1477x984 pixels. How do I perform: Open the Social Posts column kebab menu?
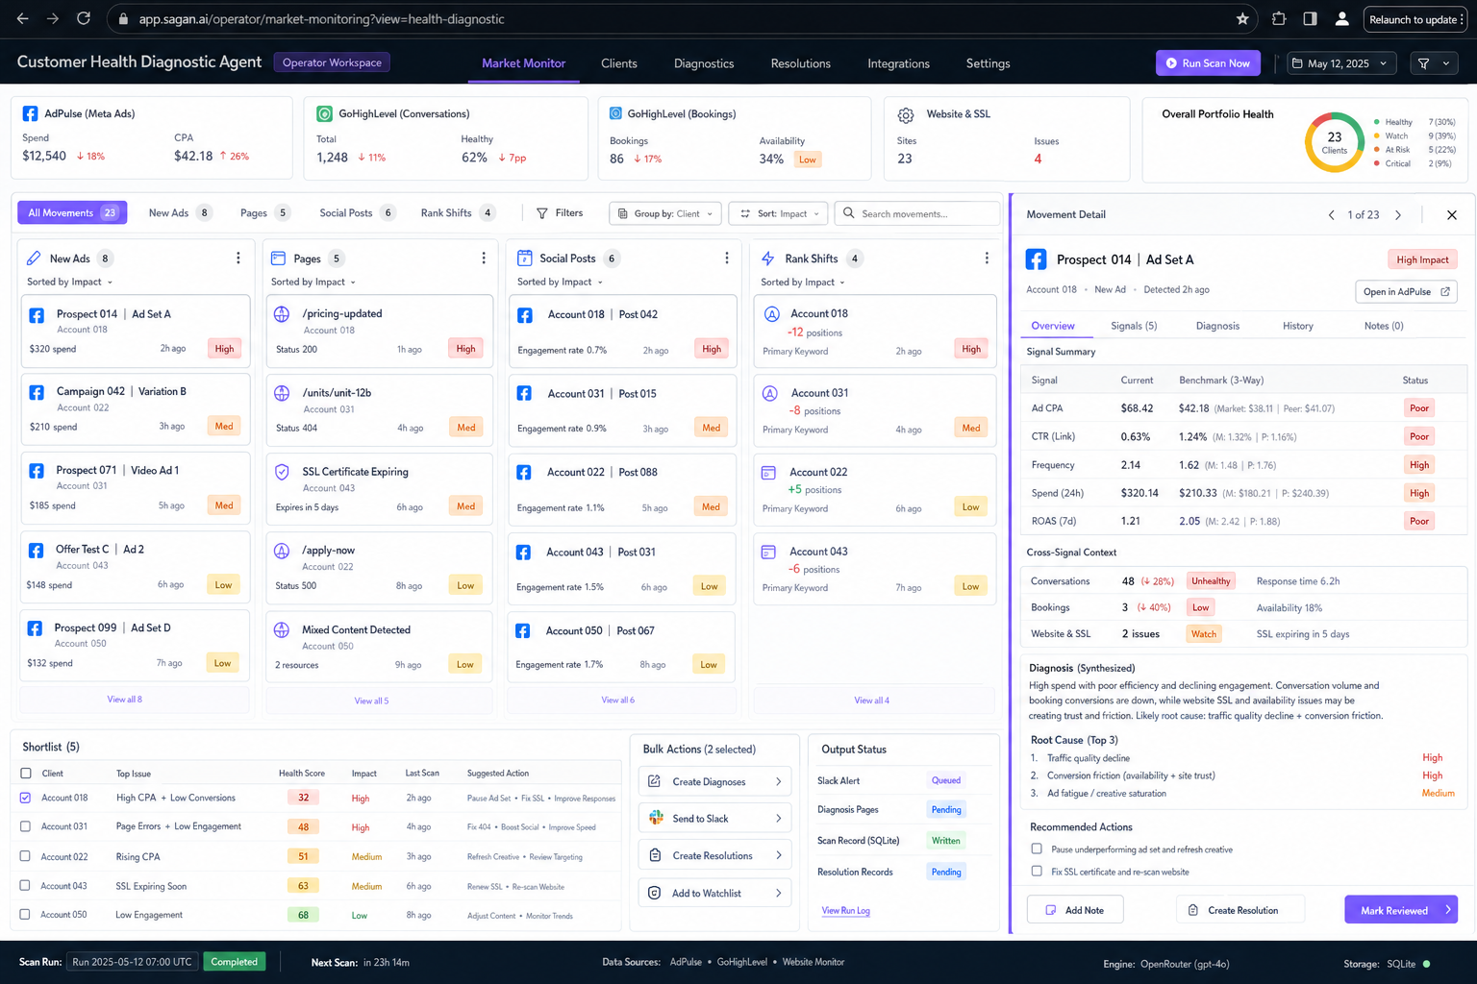click(x=727, y=258)
